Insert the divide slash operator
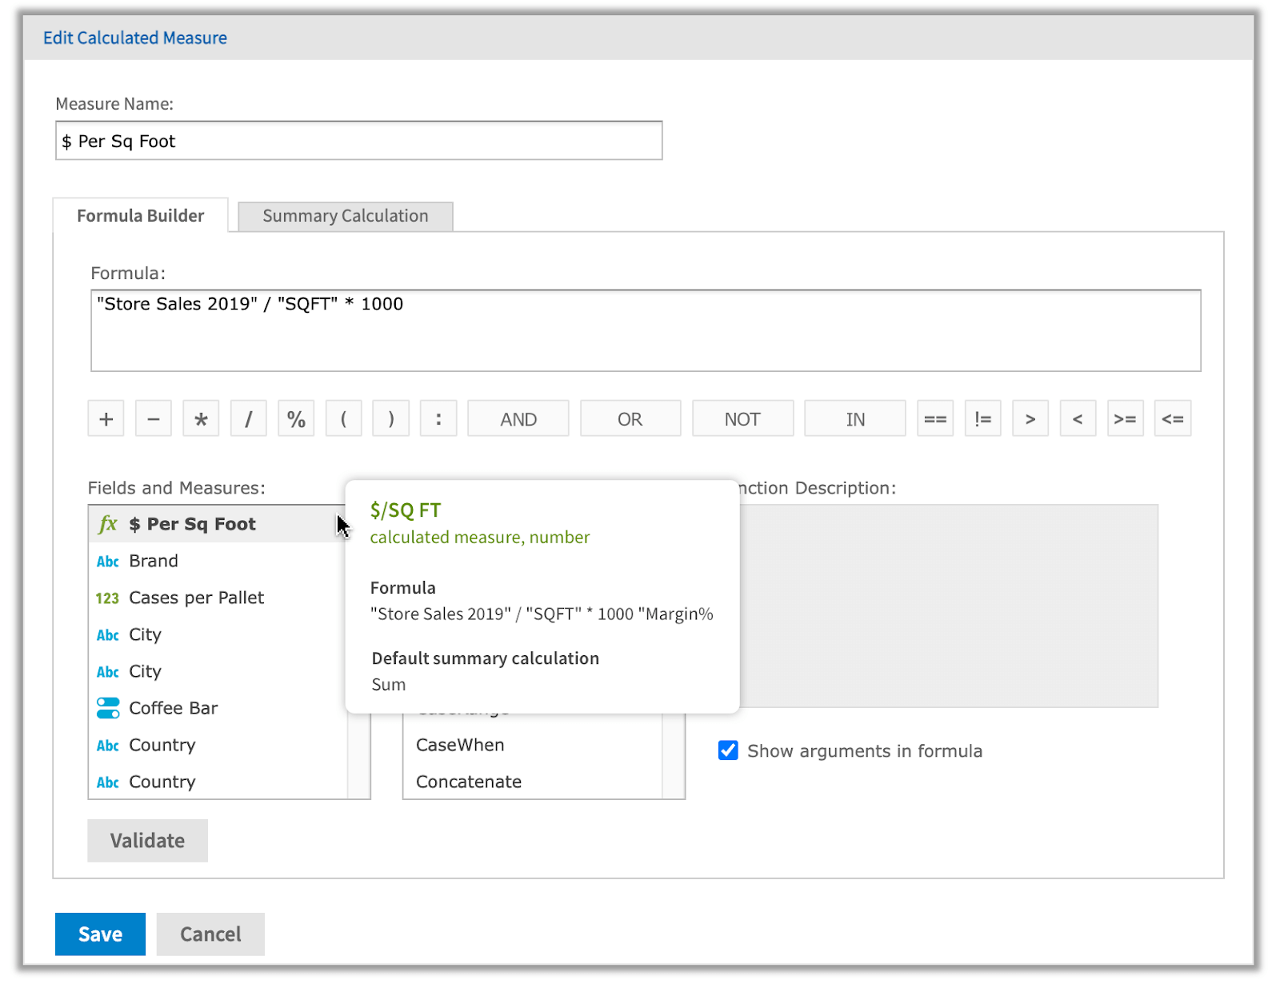This screenshot has width=1280, height=988. (249, 418)
